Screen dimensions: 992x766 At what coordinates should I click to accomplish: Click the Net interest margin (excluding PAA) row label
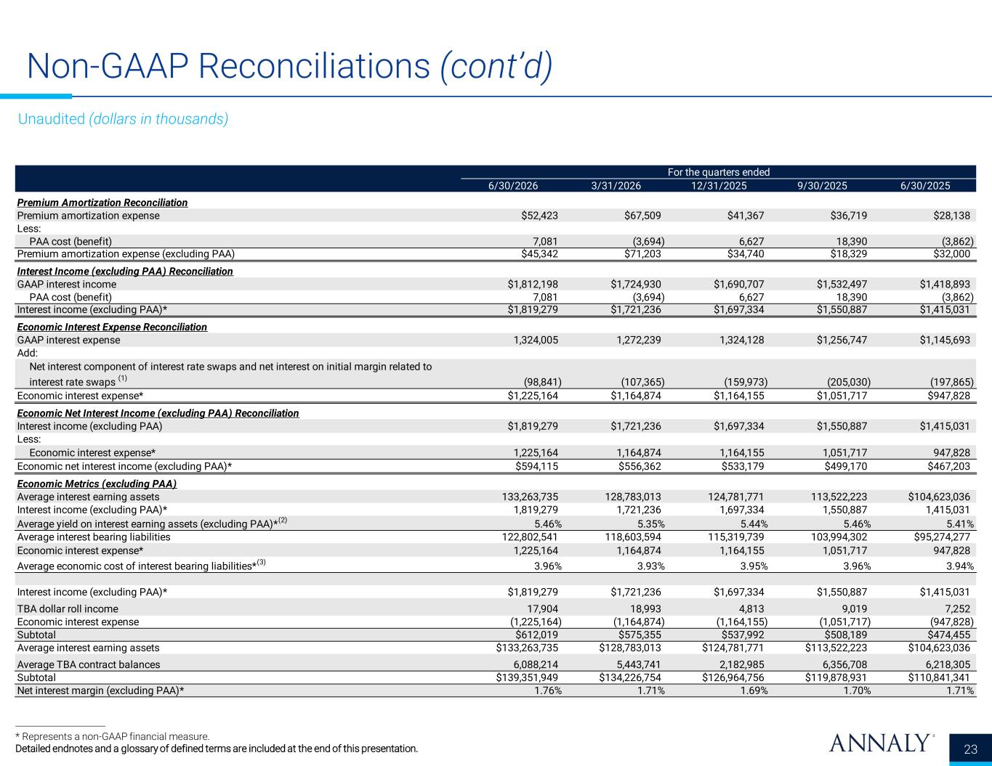(100, 690)
